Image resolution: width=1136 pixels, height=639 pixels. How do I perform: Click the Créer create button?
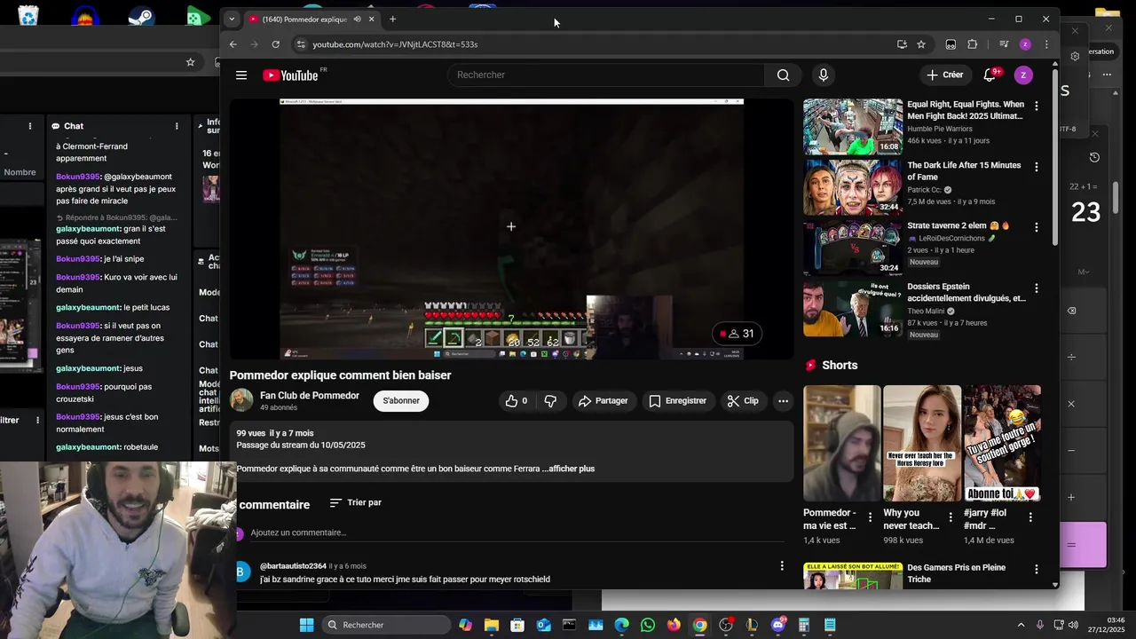944,75
